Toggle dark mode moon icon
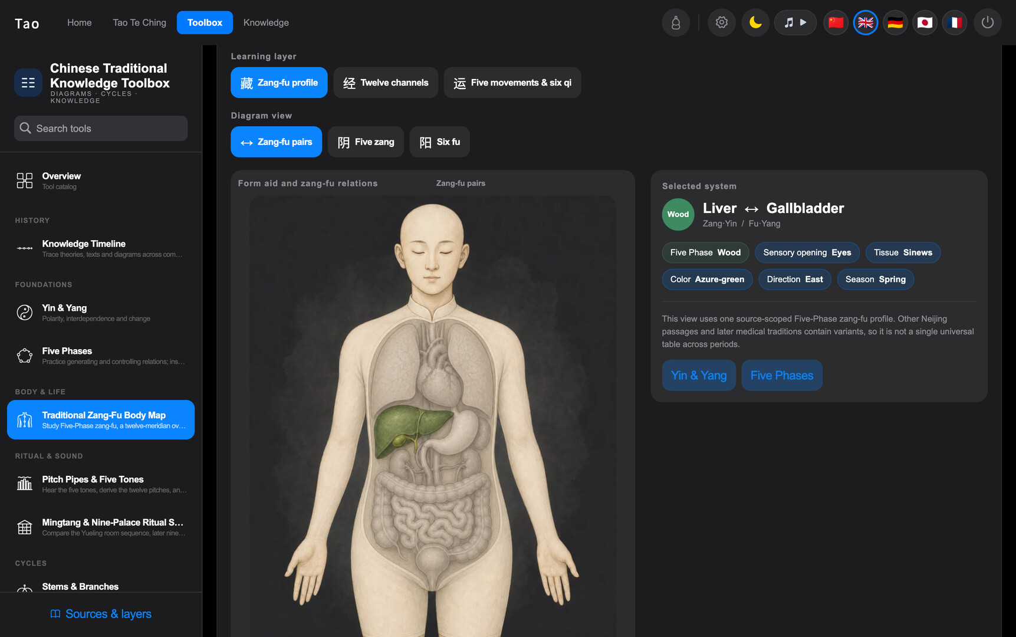1016x637 pixels. point(755,22)
